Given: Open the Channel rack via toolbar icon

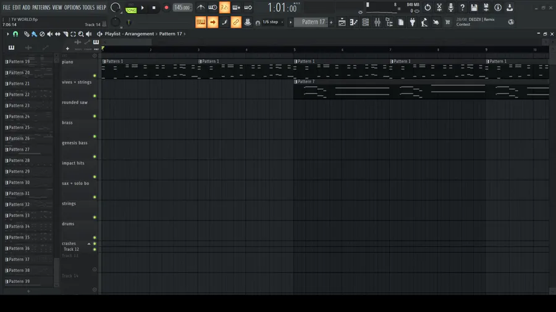Looking at the screenshot, I should click(365, 22).
